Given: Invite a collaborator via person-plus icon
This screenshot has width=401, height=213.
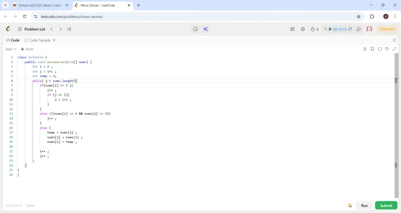Looking at the screenshot, I should (x=359, y=29).
